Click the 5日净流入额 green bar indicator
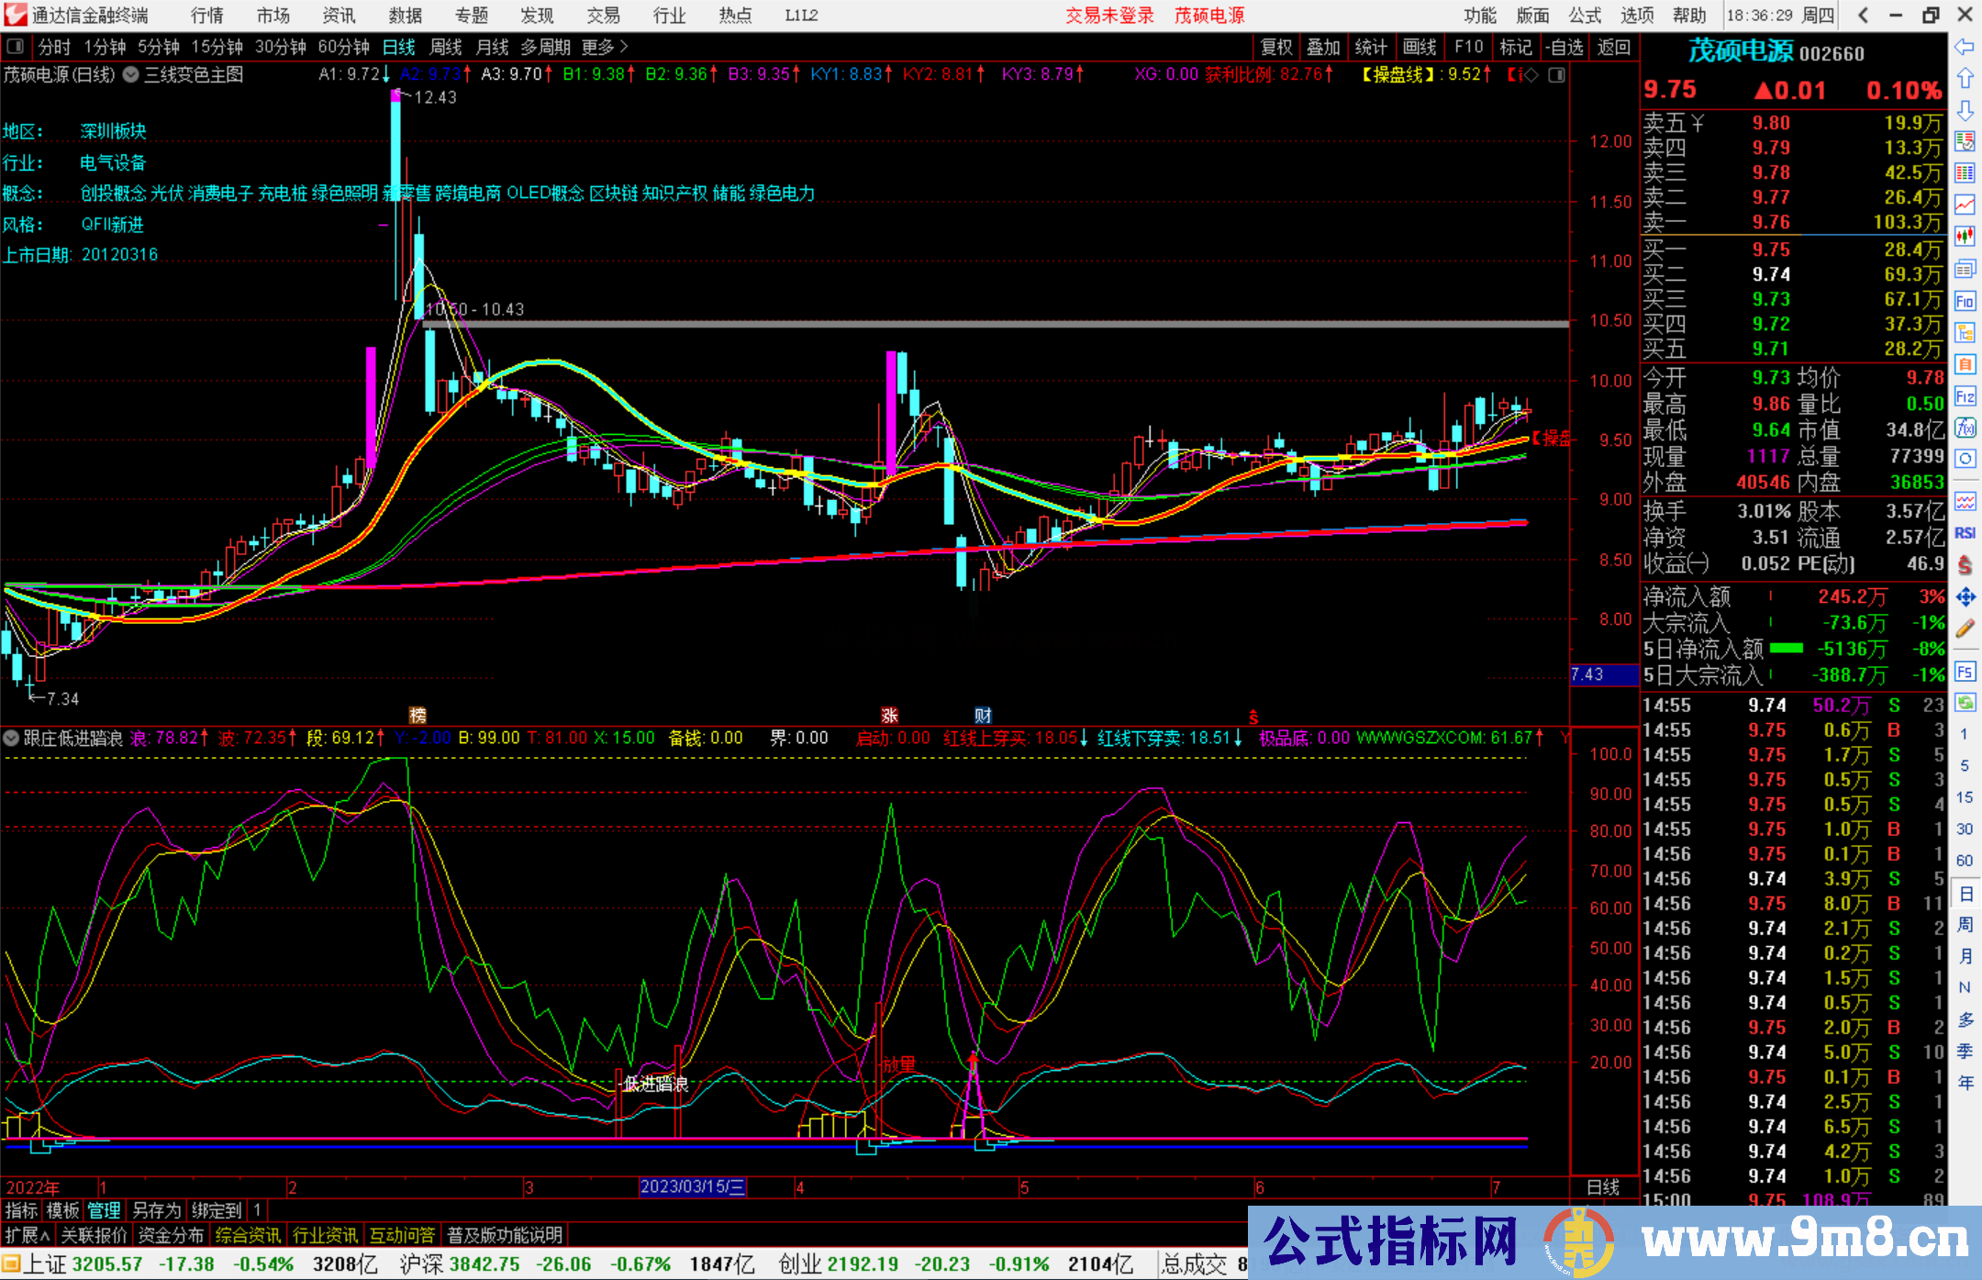 [1786, 648]
